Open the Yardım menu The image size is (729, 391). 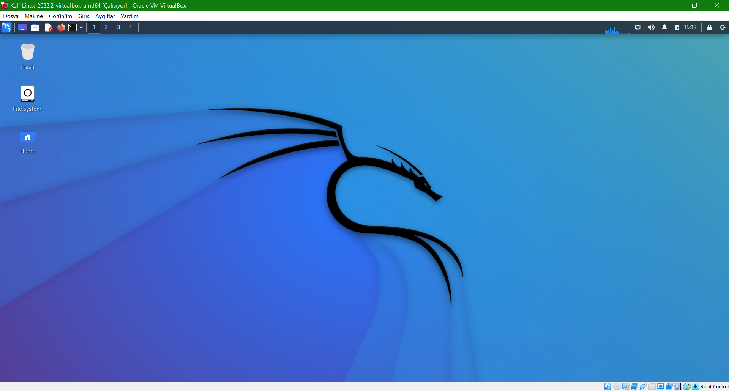(130, 16)
